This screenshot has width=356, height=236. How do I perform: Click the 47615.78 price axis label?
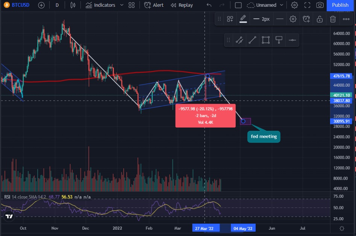pyautogui.click(x=341, y=76)
